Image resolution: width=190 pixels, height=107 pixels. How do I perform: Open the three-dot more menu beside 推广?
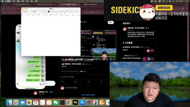116,22
